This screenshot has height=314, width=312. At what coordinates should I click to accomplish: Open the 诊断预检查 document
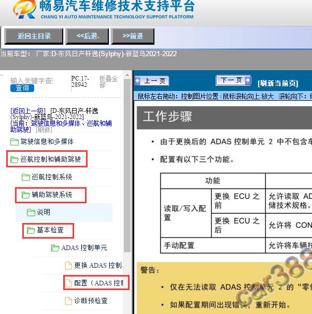click(91, 300)
